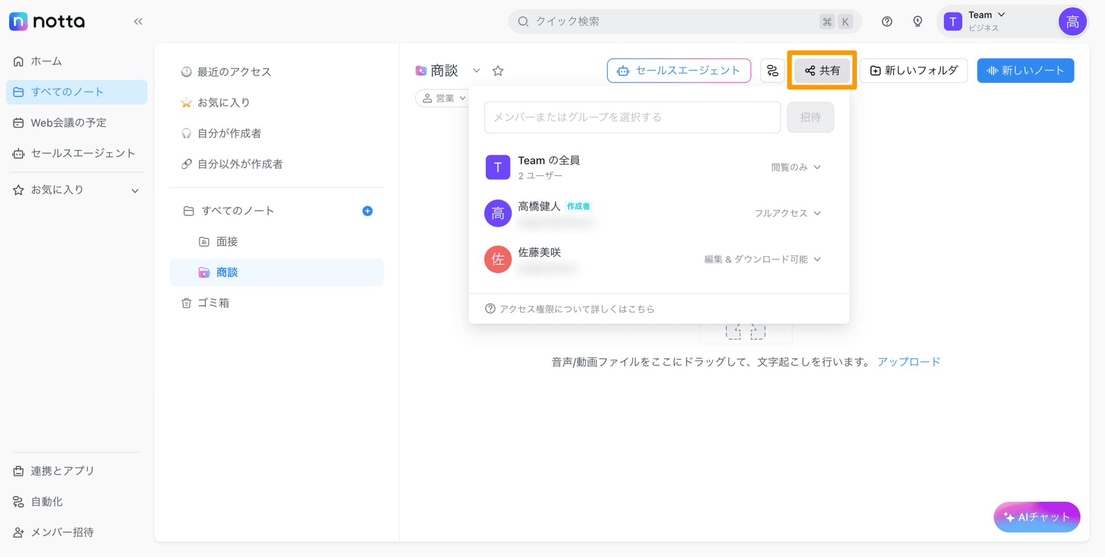Click the 招待 invite button
The image size is (1105, 557).
coord(810,117)
